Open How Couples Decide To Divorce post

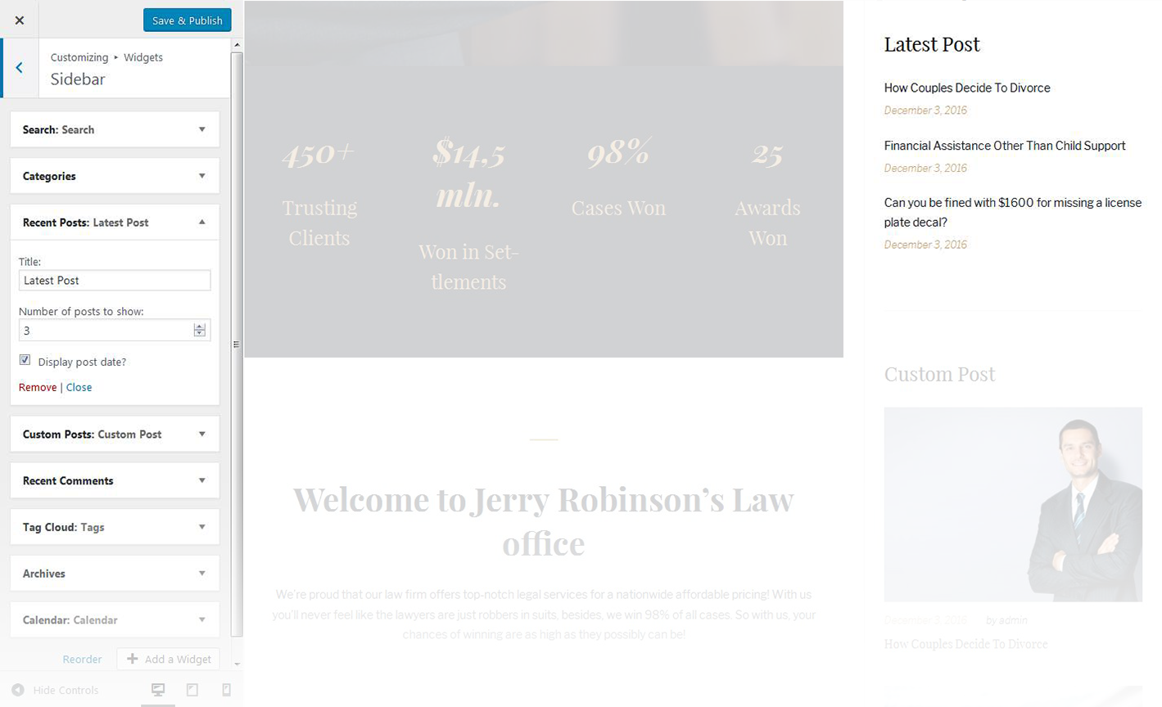(966, 88)
